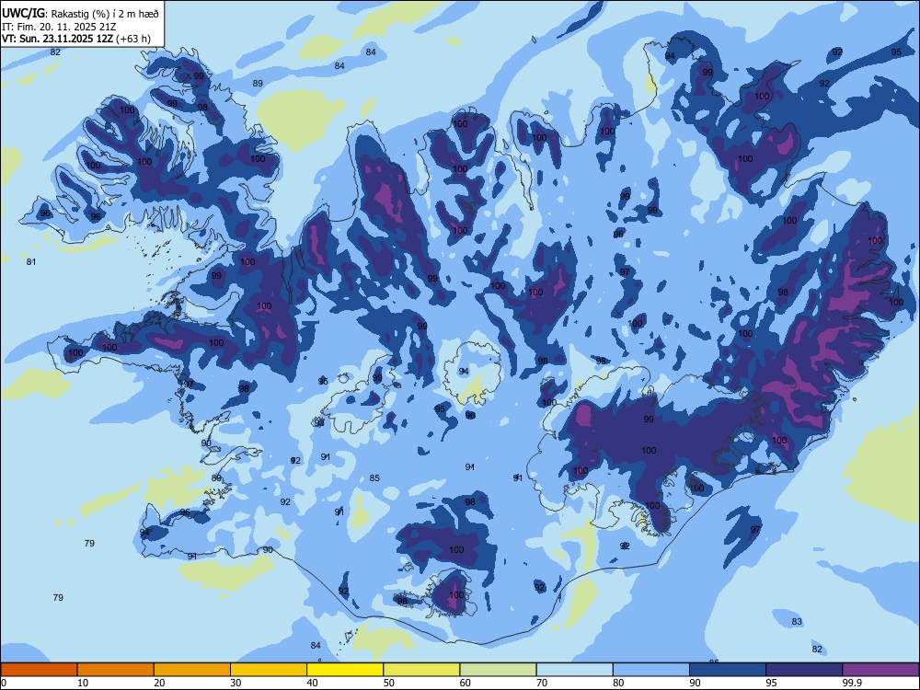
Task: Click the legend label "60"
Action: tap(466, 683)
